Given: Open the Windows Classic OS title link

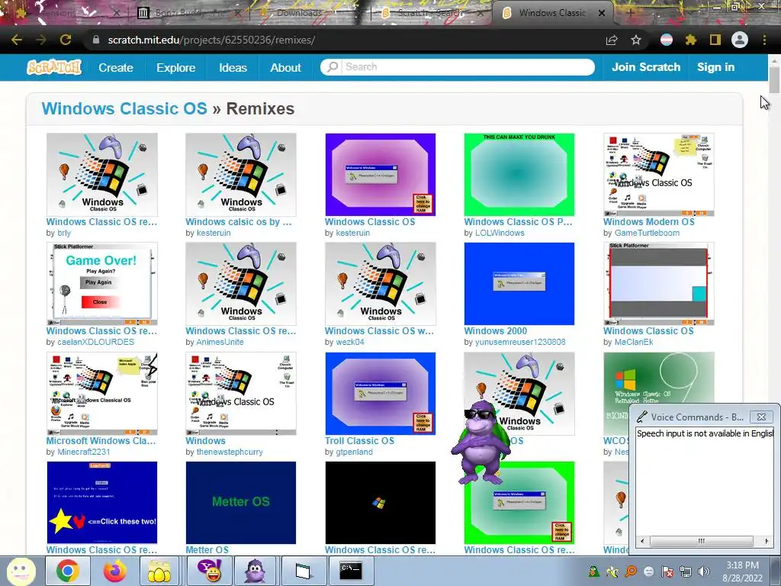Looking at the screenshot, I should 124,108.
